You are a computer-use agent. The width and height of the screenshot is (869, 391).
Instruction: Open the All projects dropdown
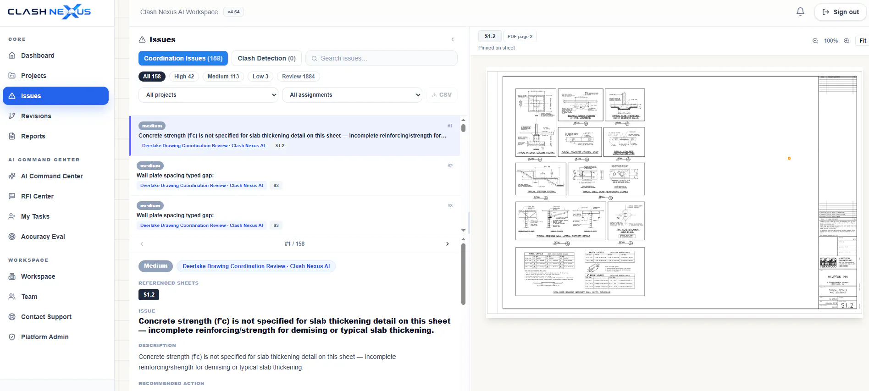point(208,95)
